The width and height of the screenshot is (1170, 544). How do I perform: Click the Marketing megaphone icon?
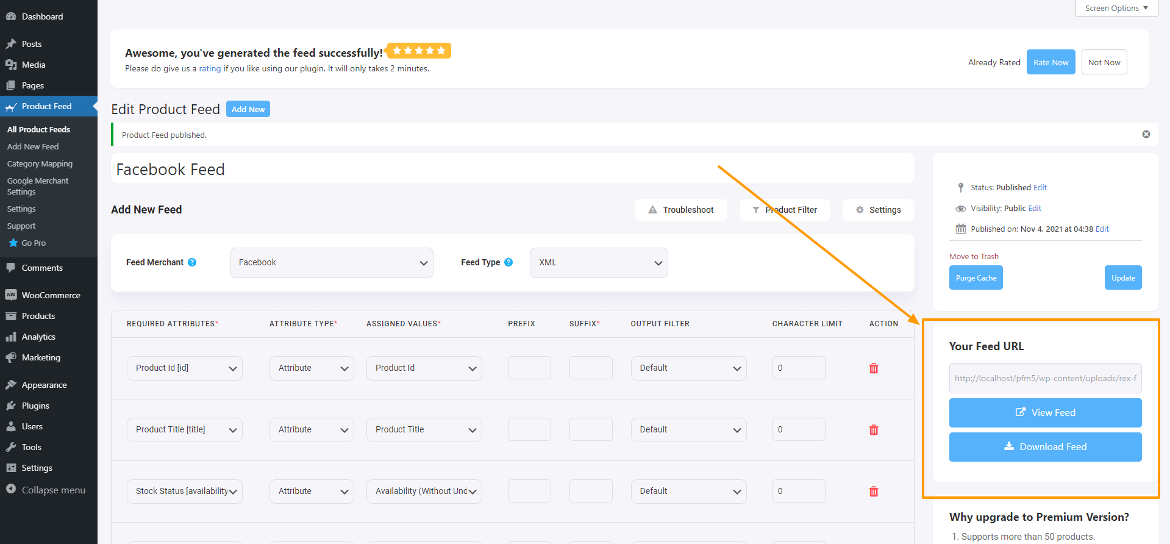(x=11, y=357)
